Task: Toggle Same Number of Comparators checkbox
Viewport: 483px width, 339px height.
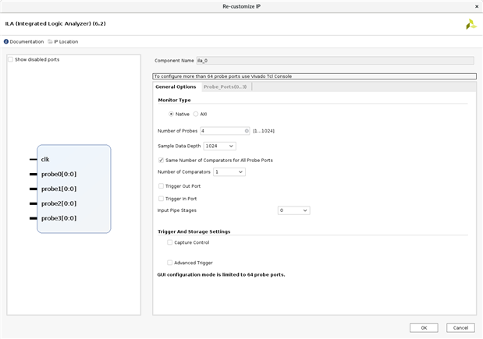Action: pyautogui.click(x=161, y=161)
